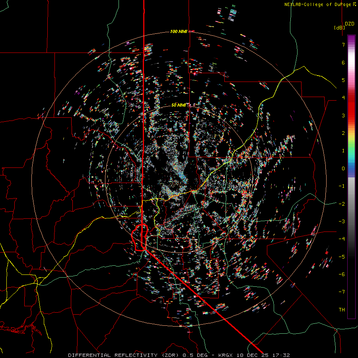The image size is (358, 358).
Task: Click the 100 NMI range ring label
Action: click(x=179, y=31)
